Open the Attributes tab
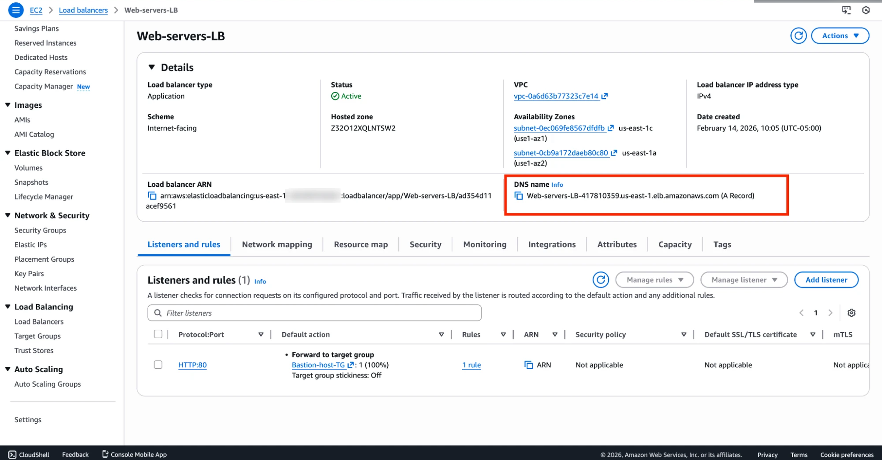The image size is (882, 460). pos(617,244)
